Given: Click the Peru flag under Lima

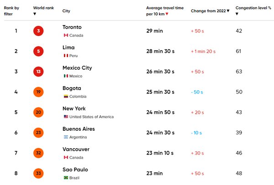Looking at the screenshot, I should (x=66, y=56).
